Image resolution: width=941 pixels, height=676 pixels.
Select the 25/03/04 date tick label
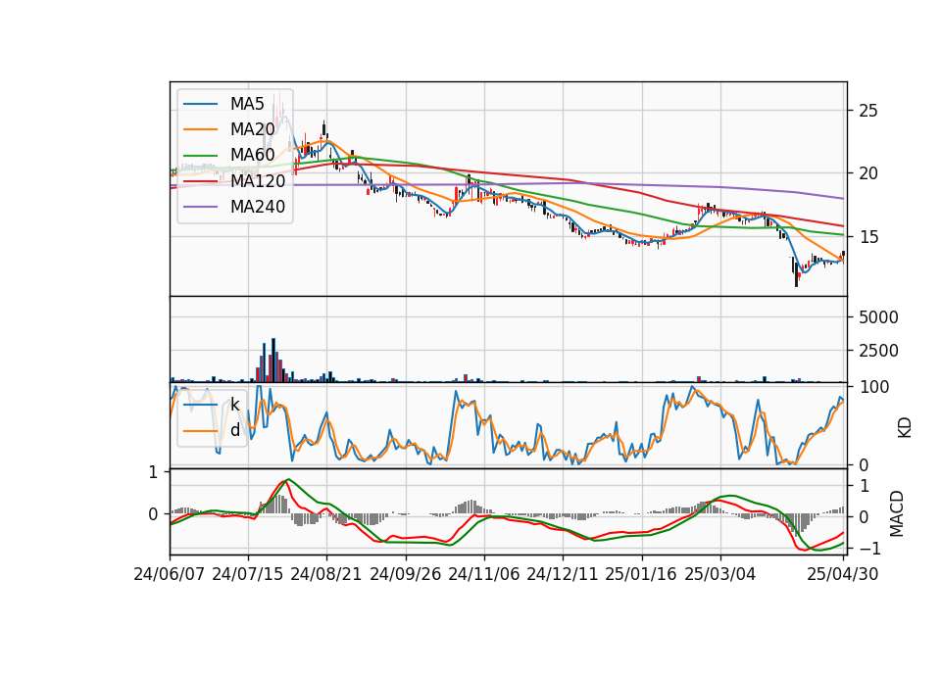[720, 574]
